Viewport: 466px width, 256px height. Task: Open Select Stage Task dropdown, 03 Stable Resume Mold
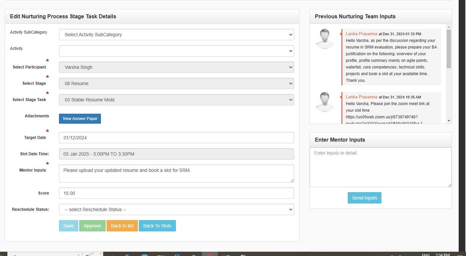(x=176, y=100)
